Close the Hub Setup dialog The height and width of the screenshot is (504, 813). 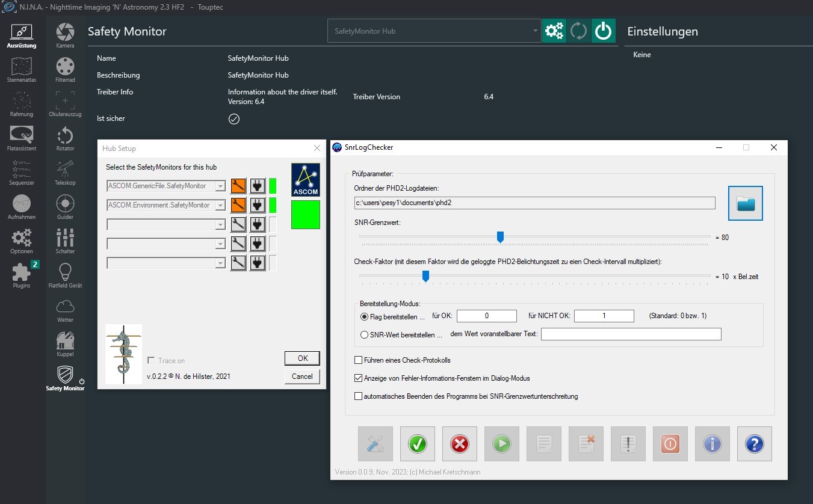coord(317,149)
